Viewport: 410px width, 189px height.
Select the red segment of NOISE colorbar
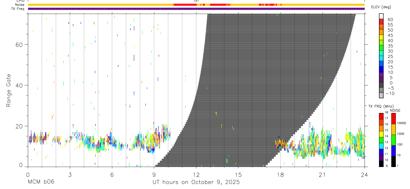(393, 119)
